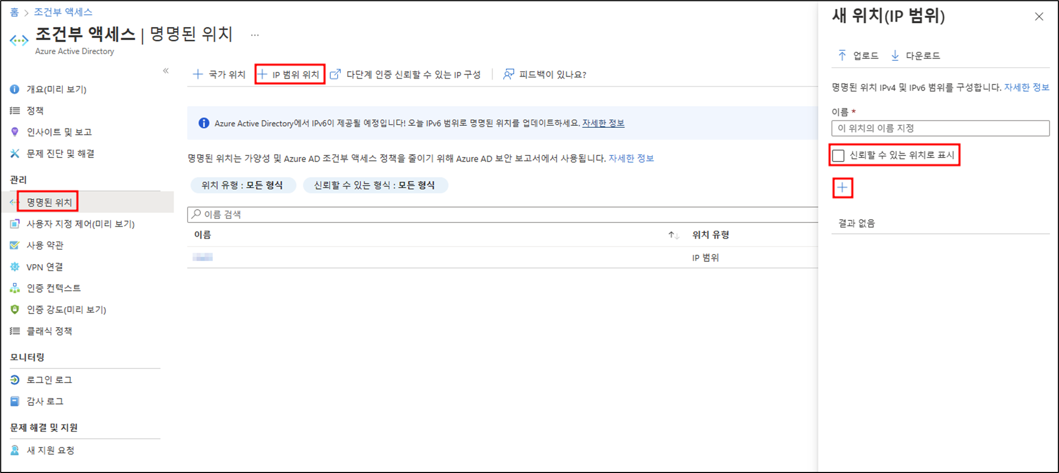Viewport: 1059px width, 473px height.
Task: Open VPN 연결 gear icon item
Action: click(15, 267)
